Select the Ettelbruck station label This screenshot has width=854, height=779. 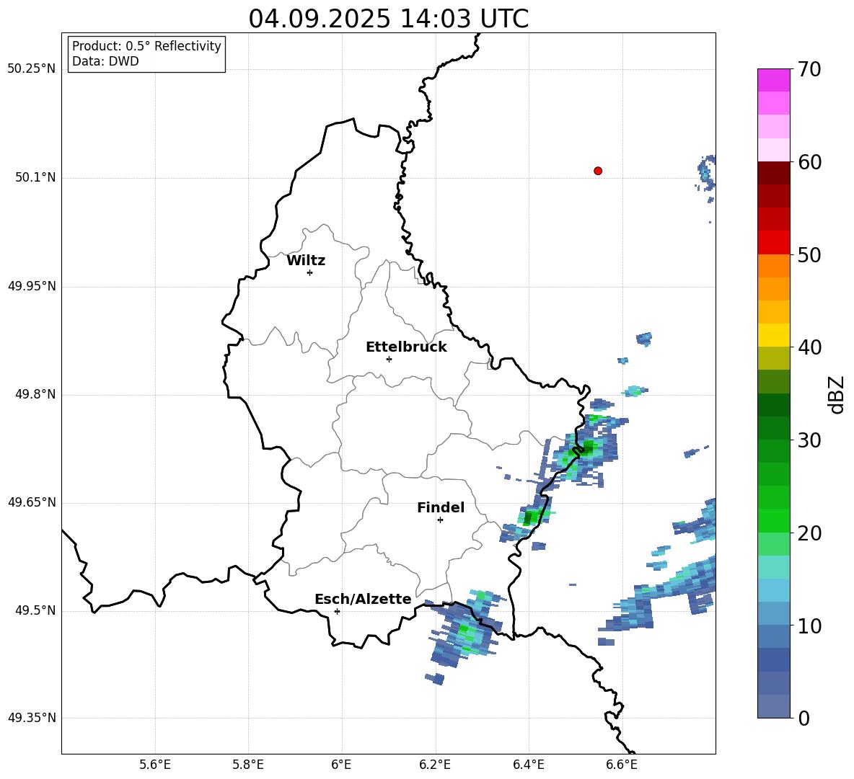pos(406,347)
